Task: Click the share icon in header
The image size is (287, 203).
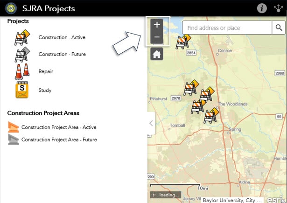Action: tap(278, 8)
